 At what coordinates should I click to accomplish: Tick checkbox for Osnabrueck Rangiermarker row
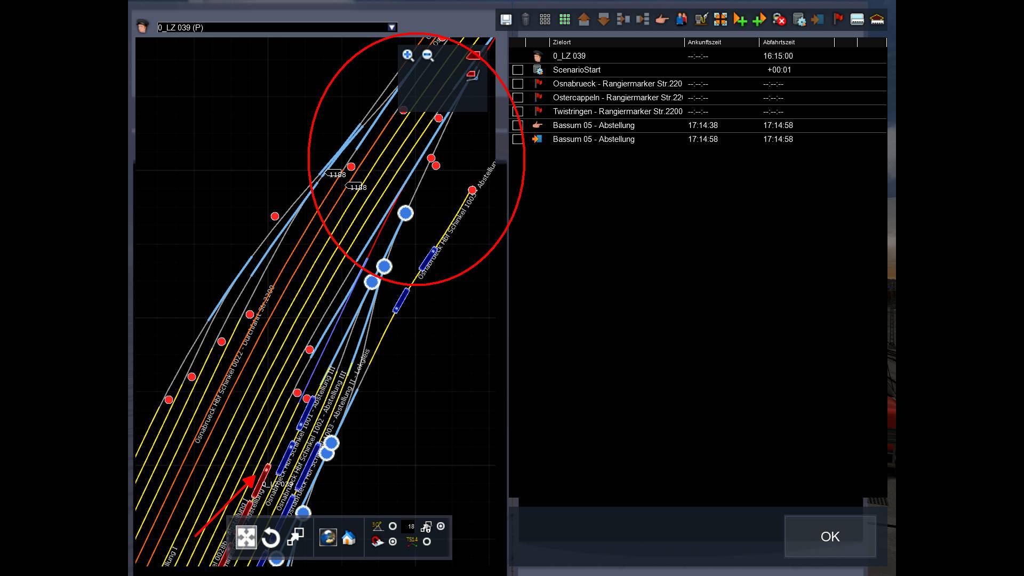(x=517, y=84)
